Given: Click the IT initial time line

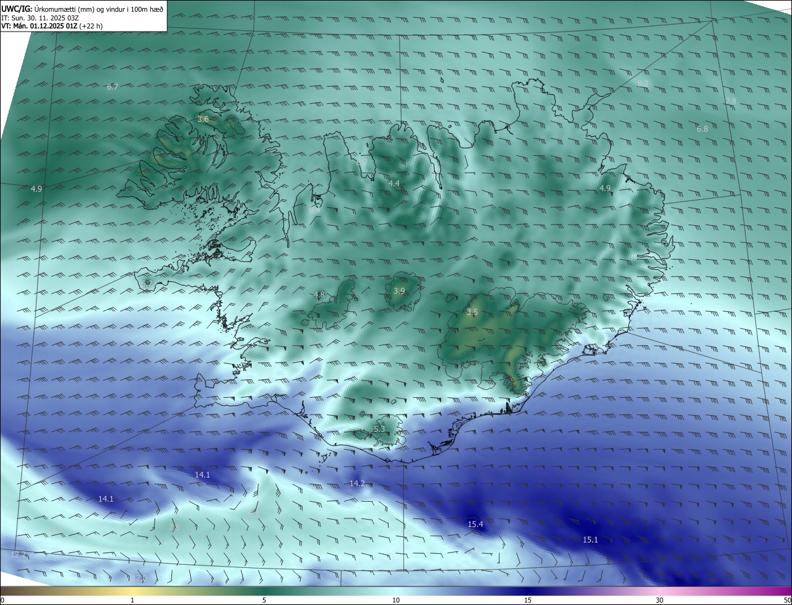Looking at the screenshot, I should click(45, 18).
